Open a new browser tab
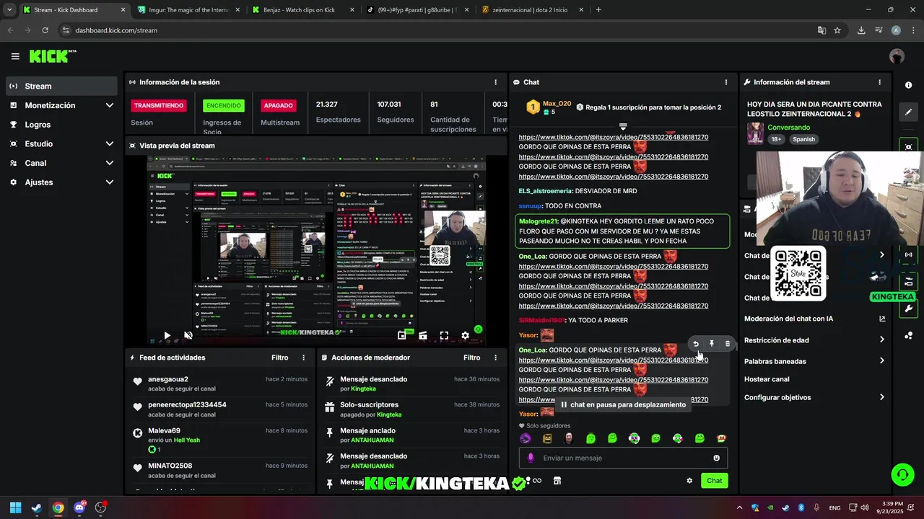The image size is (924, 519). [x=598, y=10]
